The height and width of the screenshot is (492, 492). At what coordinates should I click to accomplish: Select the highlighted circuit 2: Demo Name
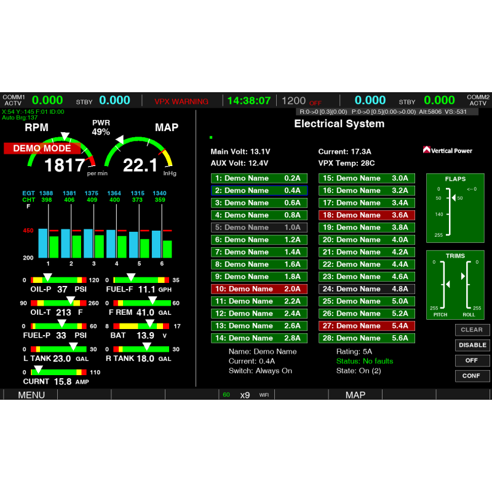259,190
